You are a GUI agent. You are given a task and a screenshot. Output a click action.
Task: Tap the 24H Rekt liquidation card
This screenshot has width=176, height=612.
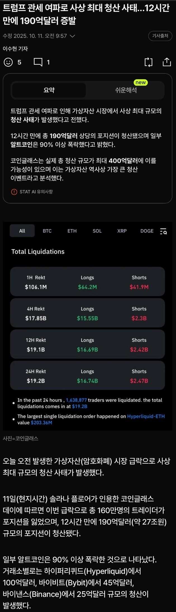tap(87, 376)
